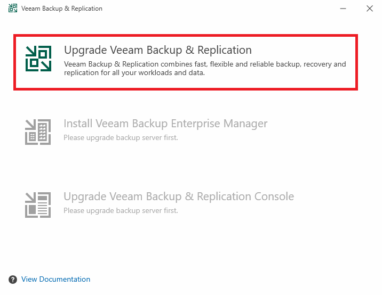Click inside the red highlighted upgrade option box
The image size is (382, 295).
click(186, 62)
